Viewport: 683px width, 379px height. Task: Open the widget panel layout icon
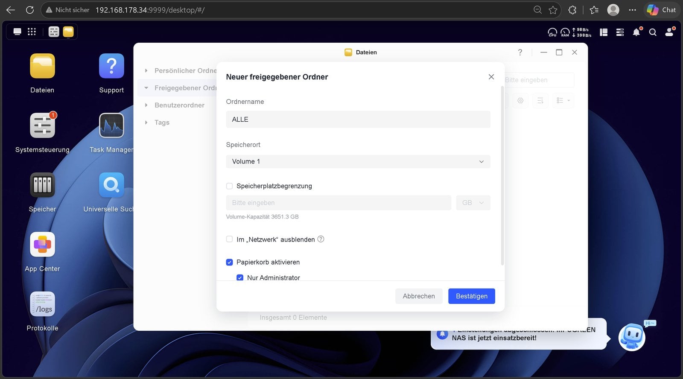pyautogui.click(x=604, y=32)
